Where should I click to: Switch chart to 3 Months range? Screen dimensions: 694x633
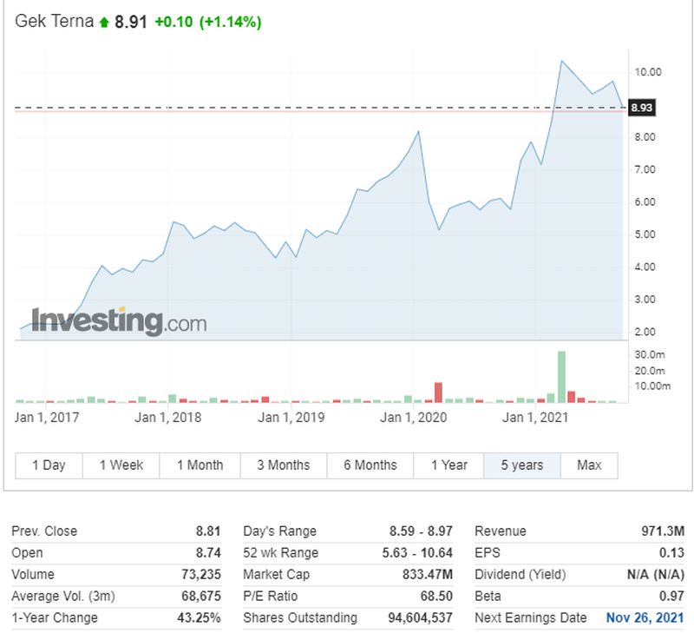pos(283,465)
